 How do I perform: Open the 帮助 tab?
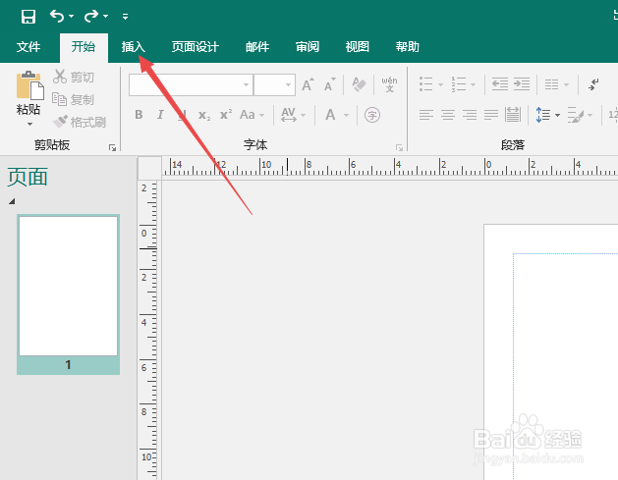pos(407,47)
